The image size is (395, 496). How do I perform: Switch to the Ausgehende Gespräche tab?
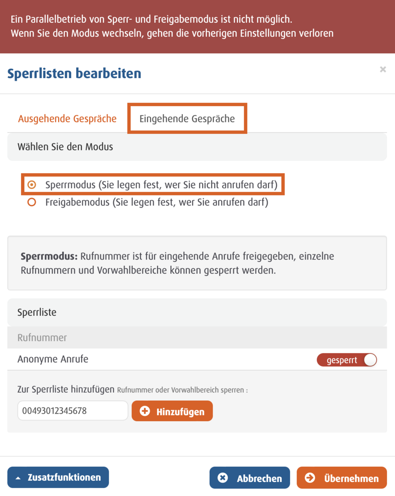(67, 119)
